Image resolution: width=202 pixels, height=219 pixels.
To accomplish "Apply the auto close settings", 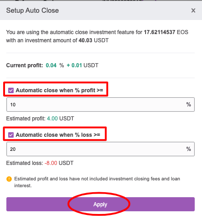I will click(x=101, y=204).
